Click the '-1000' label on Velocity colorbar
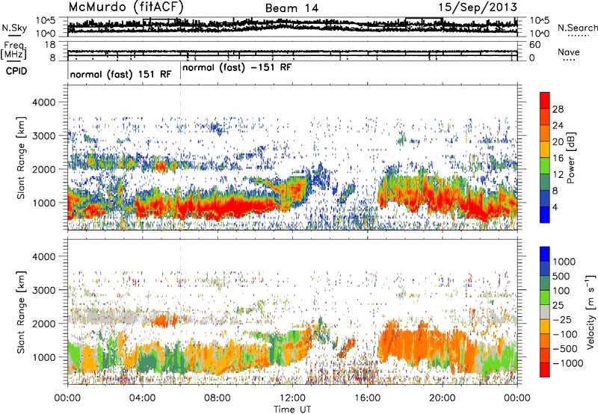The height and width of the screenshot is (414, 598). [568, 363]
